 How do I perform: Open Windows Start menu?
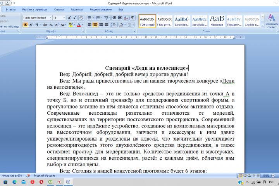pyautogui.click(x=5, y=182)
